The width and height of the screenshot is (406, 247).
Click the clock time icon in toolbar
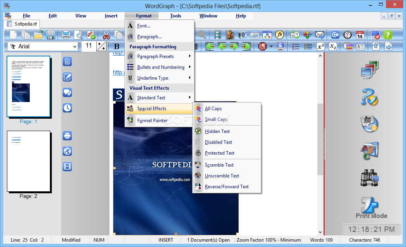[348, 35]
